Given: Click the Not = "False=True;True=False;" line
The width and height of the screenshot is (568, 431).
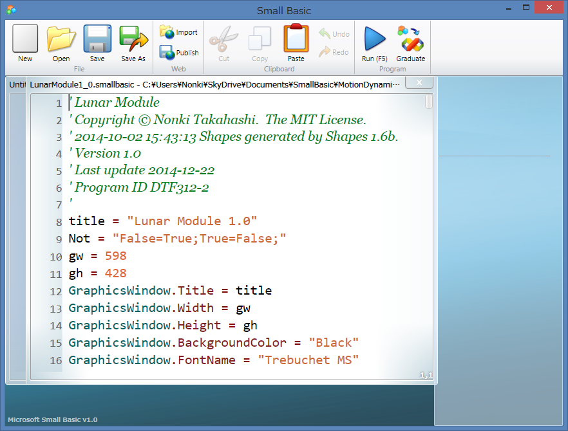Looking at the screenshot, I should (177, 239).
